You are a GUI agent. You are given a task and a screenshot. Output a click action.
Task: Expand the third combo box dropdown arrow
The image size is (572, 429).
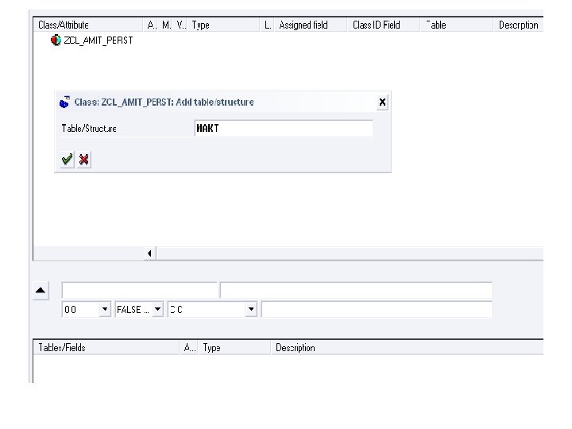251,309
